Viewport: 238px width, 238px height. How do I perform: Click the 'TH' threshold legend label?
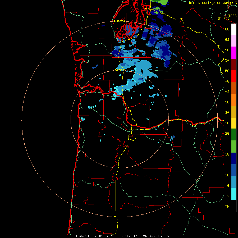tap(227, 207)
